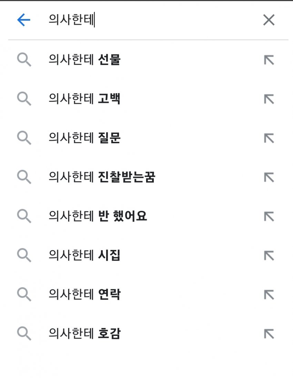Select suggestion 의사한테 고백
The height and width of the screenshot is (378, 293).
pos(84,99)
